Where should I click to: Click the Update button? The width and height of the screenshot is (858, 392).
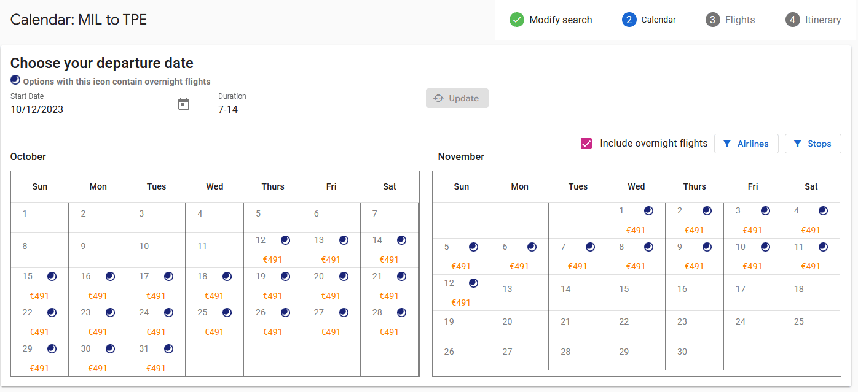click(x=457, y=98)
